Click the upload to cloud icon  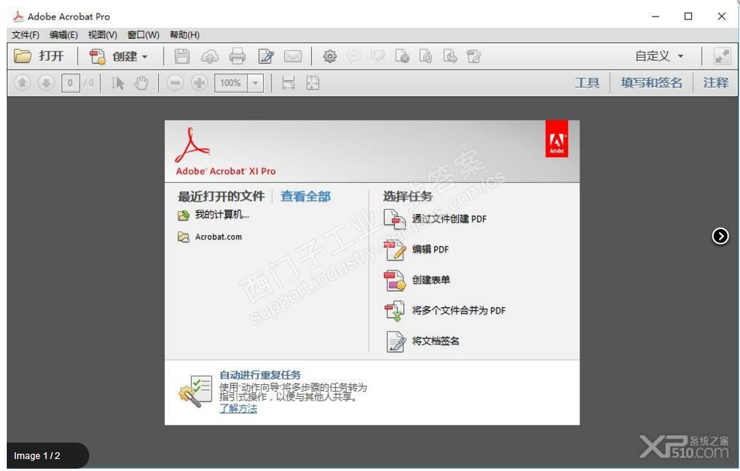click(209, 57)
